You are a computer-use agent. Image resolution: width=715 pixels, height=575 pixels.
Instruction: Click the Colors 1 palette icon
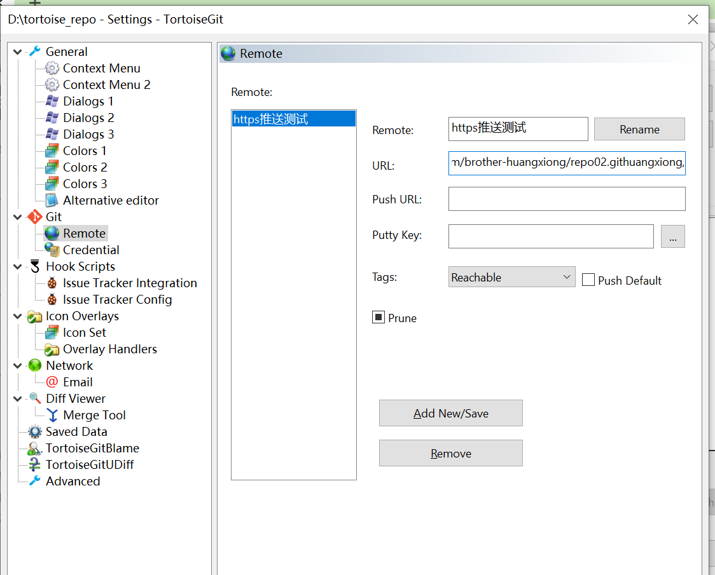point(52,151)
